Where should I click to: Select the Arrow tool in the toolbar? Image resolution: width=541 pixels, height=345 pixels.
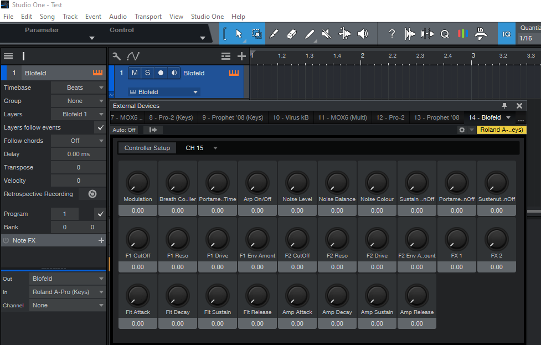[239, 34]
